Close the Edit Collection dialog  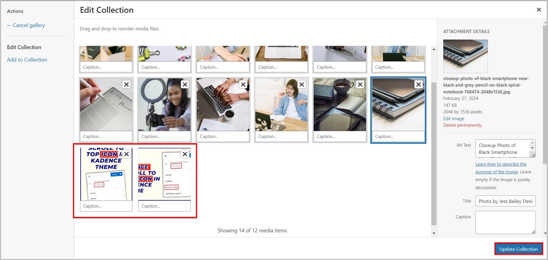pyautogui.click(x=538, y=10)
